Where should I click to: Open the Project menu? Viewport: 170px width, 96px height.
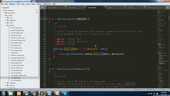pos(39,4)
